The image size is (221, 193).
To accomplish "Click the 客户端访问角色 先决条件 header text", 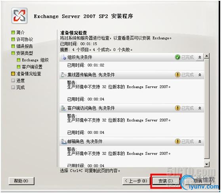I will [x=91, y=108].
